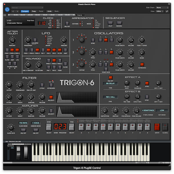The width and height of the screenshot is (174, 174).
Task: Select oscillator 1 triangle wave button
Action: pyautogui.click(x=100, y=40)
